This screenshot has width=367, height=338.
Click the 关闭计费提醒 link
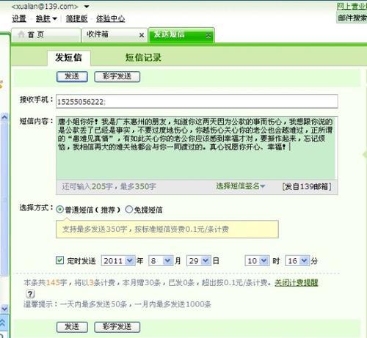tap(296, 283)
